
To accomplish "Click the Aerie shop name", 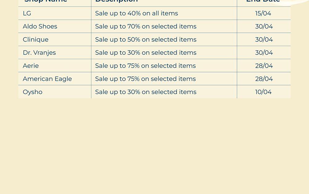I will (x=31, y=66).
